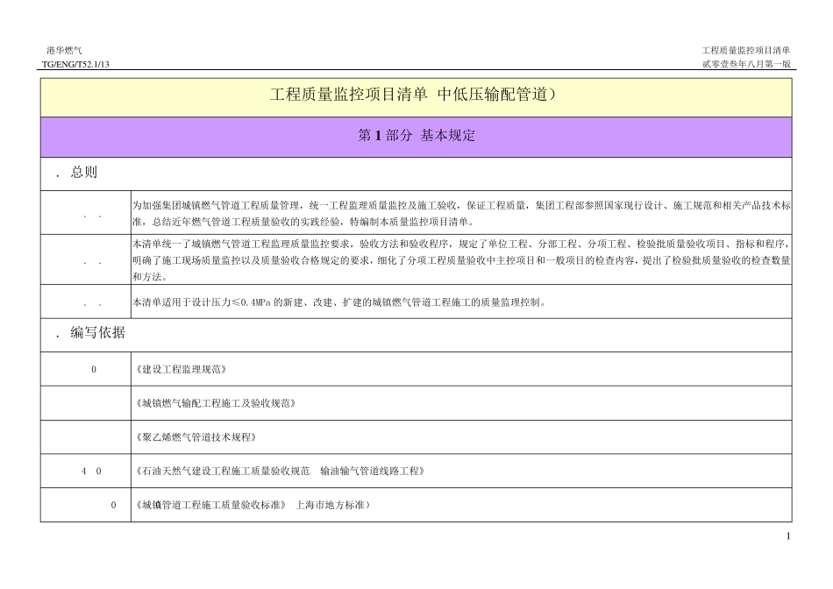
Task: Click reference 《城镇燃气输配工程施工及验收规范》
Action: click(216, 404)
